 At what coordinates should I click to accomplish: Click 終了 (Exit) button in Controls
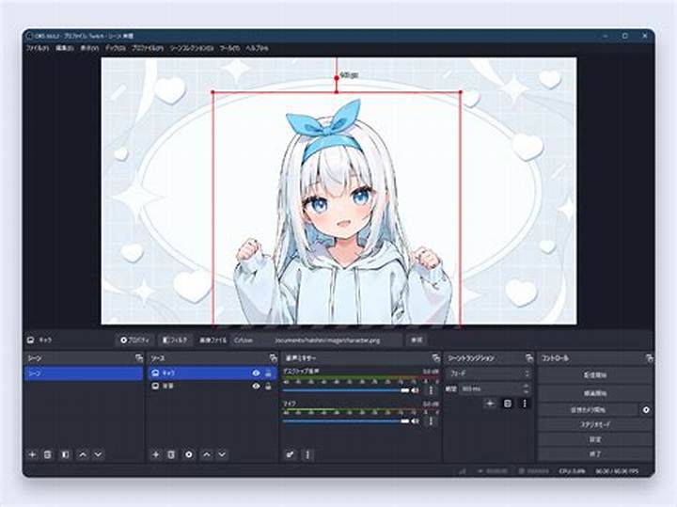(595, 454)
